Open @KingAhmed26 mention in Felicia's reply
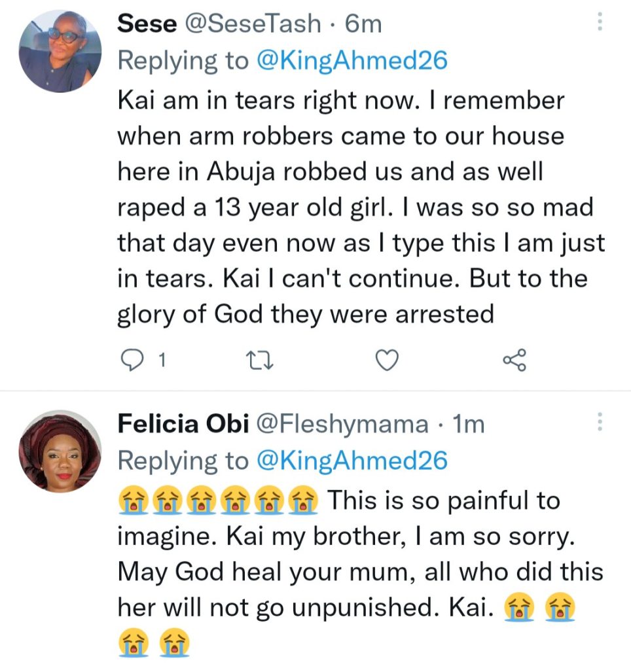Image resolution: width=631 pixels, height=670 pixels. coord(352,461)
